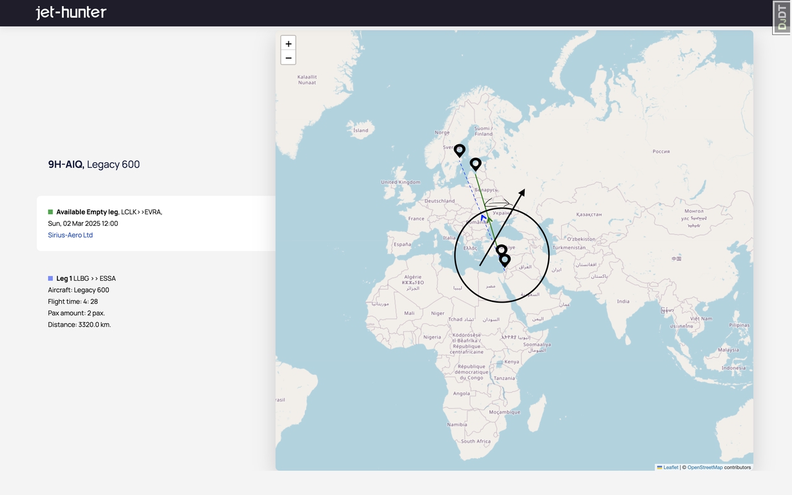Click the Ukraine flag icon beside Leaflet
Screen dimensions: 792x495
point(659,467)
